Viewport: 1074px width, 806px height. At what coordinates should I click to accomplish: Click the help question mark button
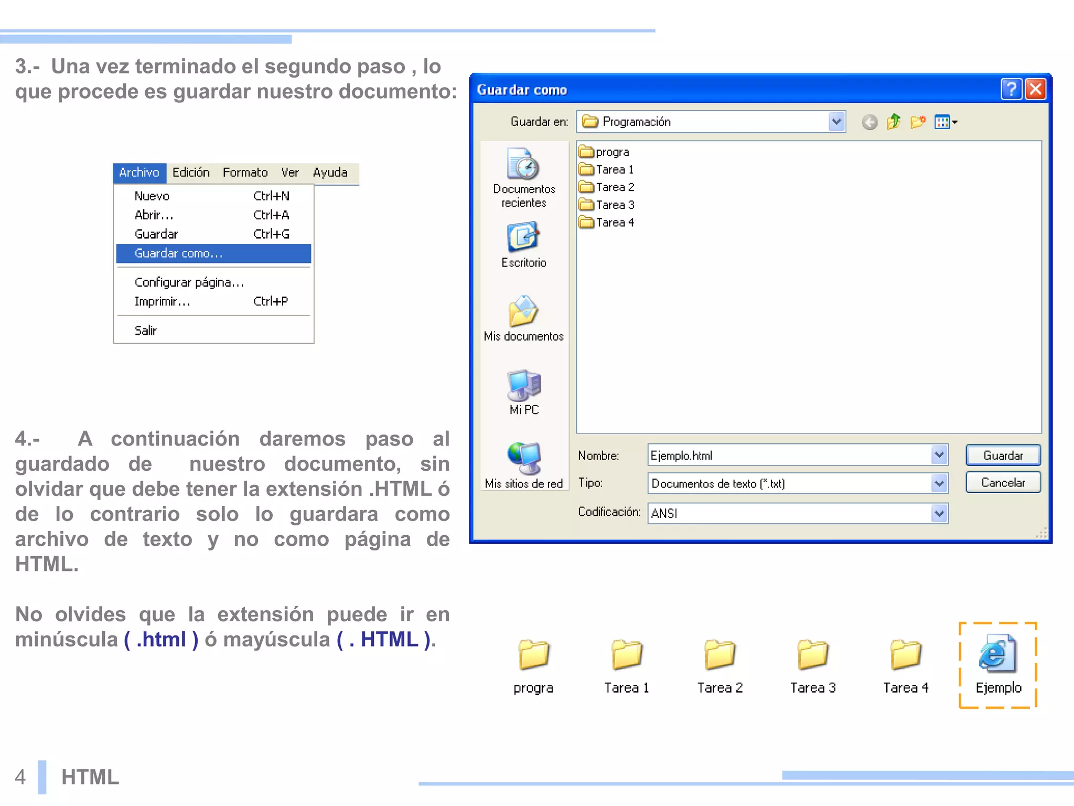pyautogui.click(x=1011, y=89)
